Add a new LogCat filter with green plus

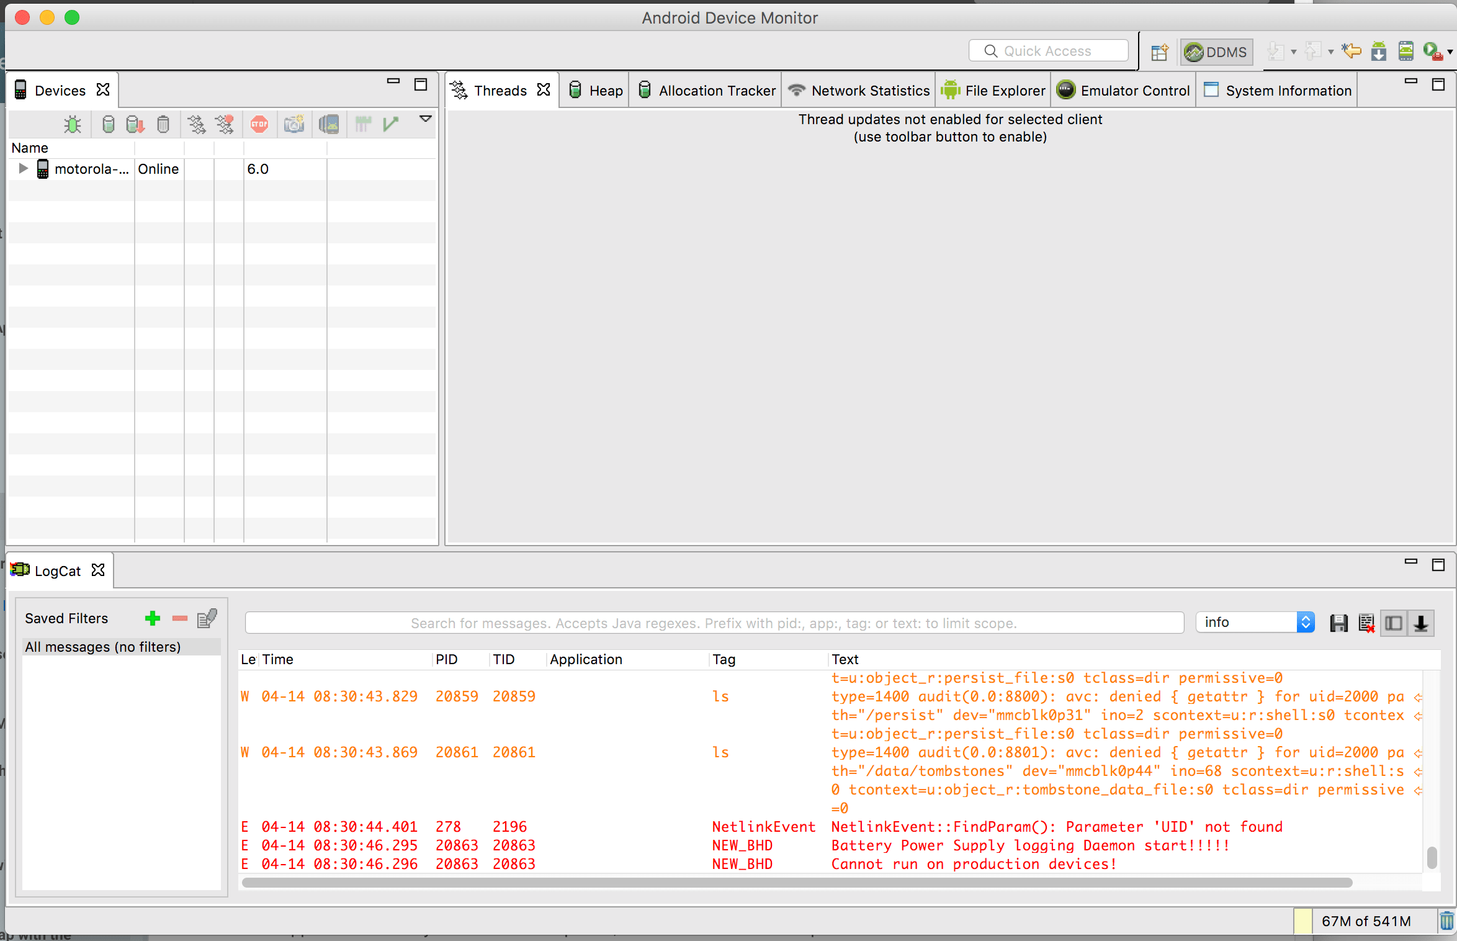(153, 618)
